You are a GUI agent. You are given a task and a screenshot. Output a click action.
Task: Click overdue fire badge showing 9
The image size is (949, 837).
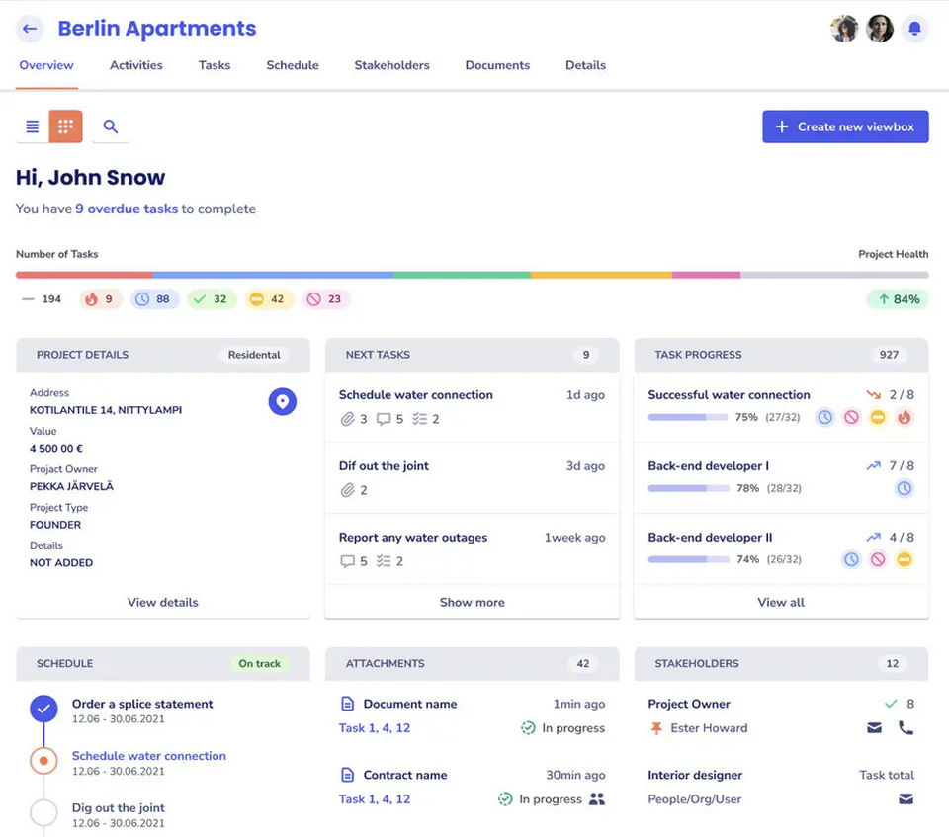[x=101, y=299]
